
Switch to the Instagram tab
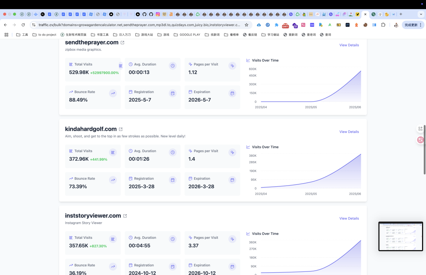coord(158,15)
